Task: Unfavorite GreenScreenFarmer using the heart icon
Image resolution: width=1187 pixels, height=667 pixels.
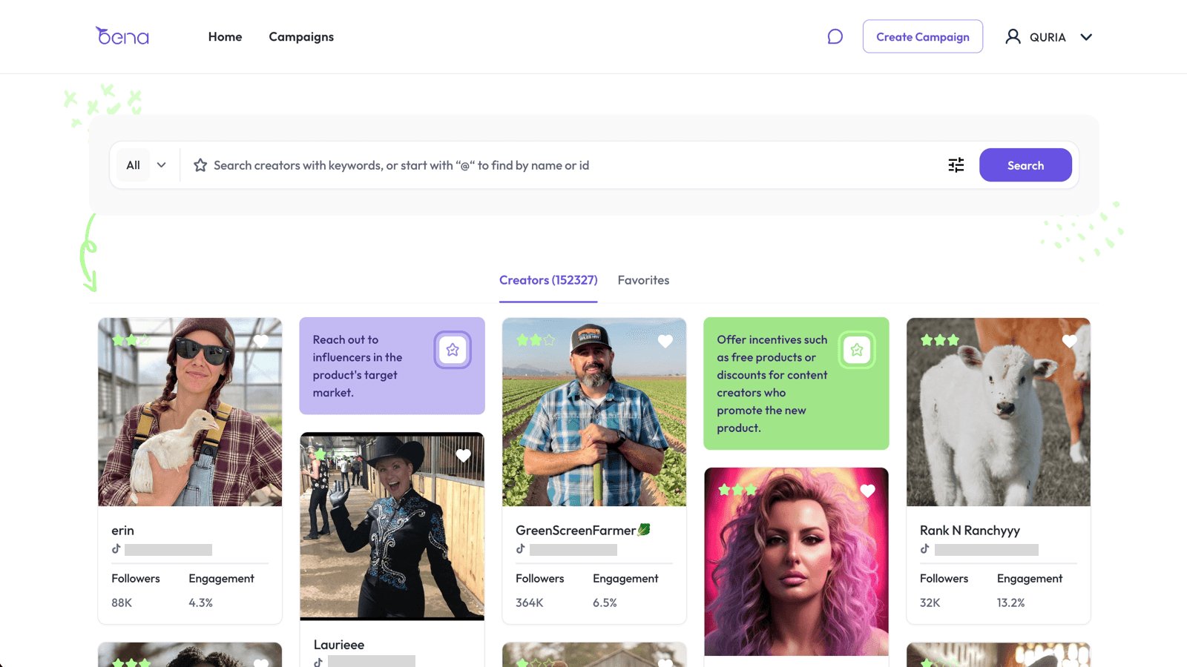Action: click(665, 342)
